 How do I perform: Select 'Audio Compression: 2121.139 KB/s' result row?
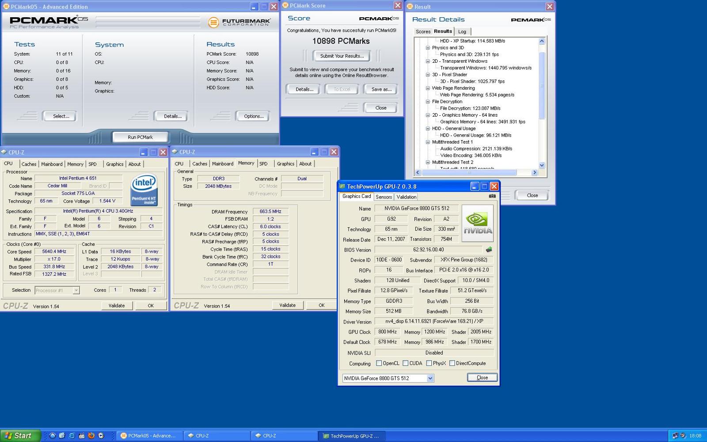[476, 149]
